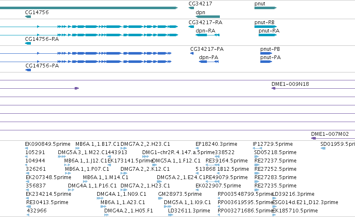The image size is (355, 217).
Task: Select the SD01959.5prime label
Action: [x=337, y=144]
